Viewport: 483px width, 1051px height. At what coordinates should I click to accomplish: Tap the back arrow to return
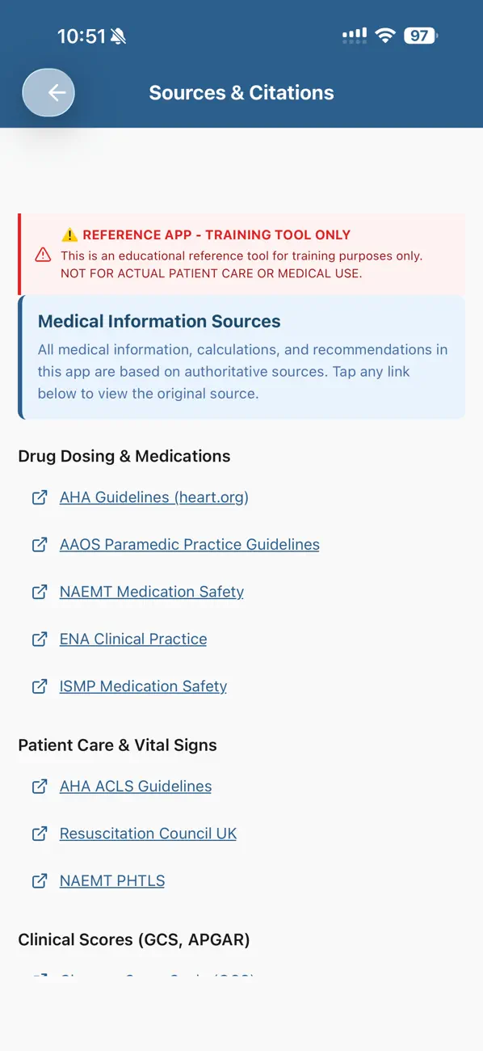48,92
